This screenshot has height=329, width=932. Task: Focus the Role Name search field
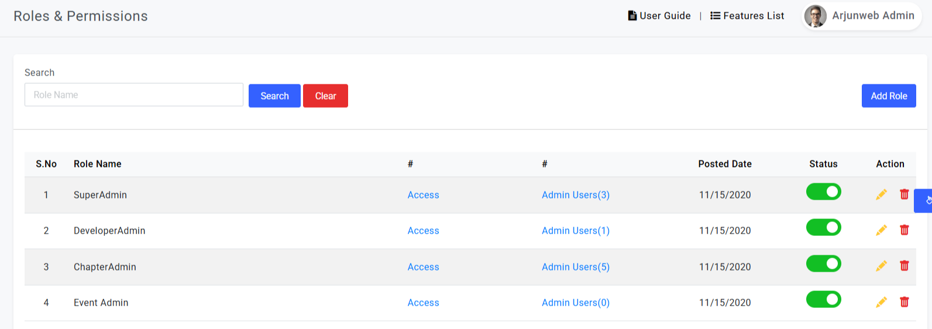click(134, 95)
